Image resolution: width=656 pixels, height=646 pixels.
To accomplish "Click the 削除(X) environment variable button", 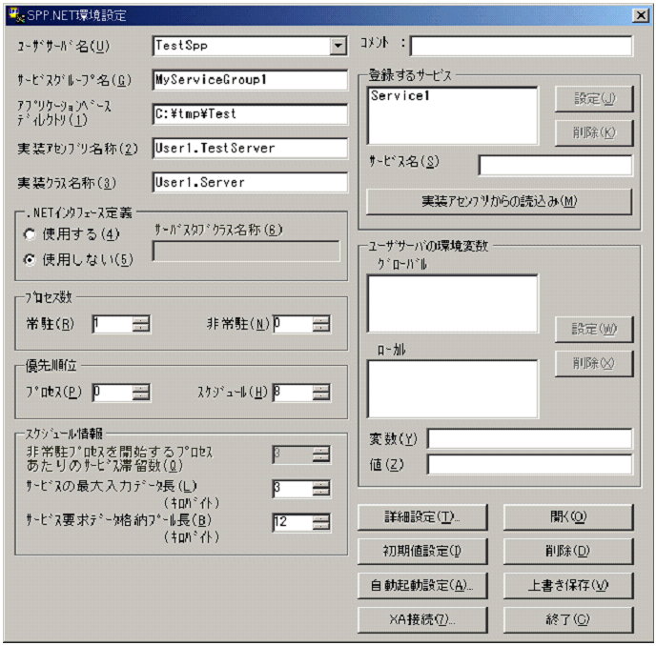I will (594, 363).
